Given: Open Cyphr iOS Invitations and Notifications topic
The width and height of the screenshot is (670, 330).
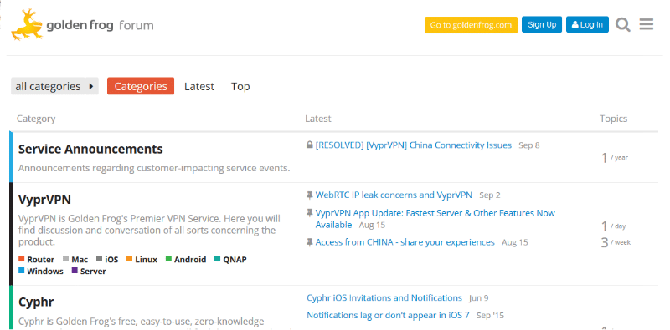Looking at the screenshot, I should 384,297.
